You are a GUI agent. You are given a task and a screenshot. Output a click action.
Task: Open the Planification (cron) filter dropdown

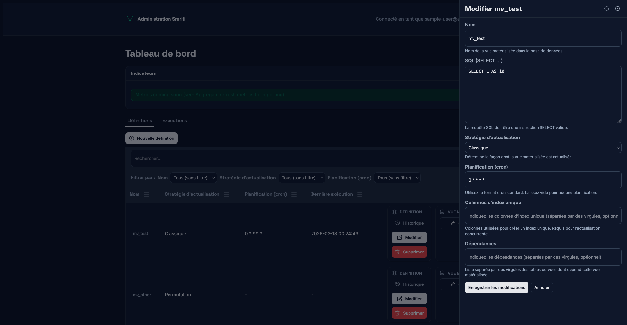tap(397, 178)
